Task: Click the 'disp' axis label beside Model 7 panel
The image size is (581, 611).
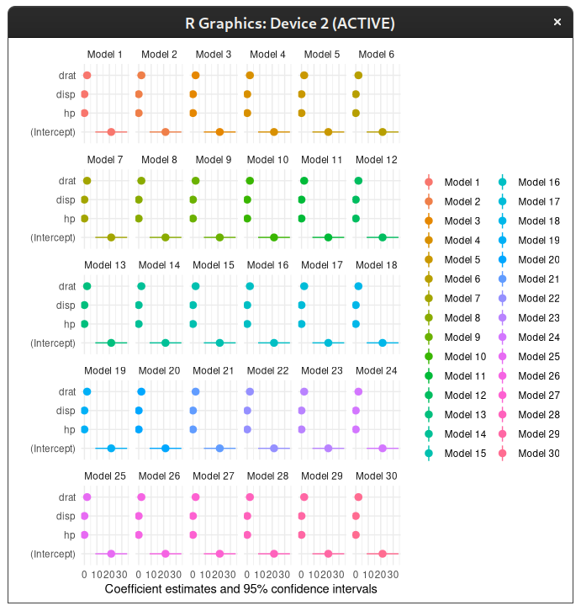Action: (66, 200)
